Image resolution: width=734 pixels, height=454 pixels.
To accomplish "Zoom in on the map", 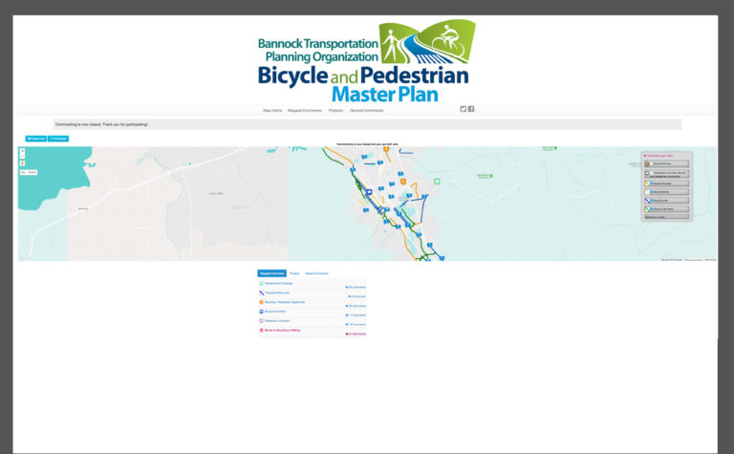I will point(22,151).
